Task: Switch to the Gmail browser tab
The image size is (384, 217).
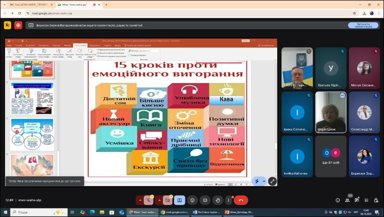Action: click(27, 4)
